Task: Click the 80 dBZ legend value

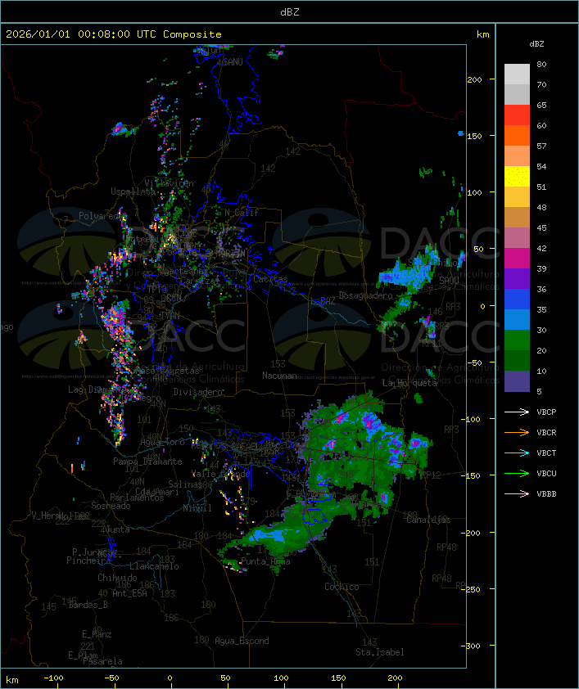Action: 541,64
